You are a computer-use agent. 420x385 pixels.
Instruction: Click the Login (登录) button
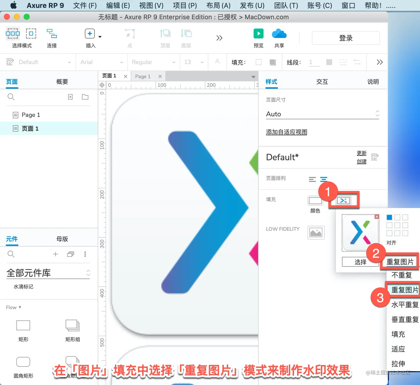[346, 38]
